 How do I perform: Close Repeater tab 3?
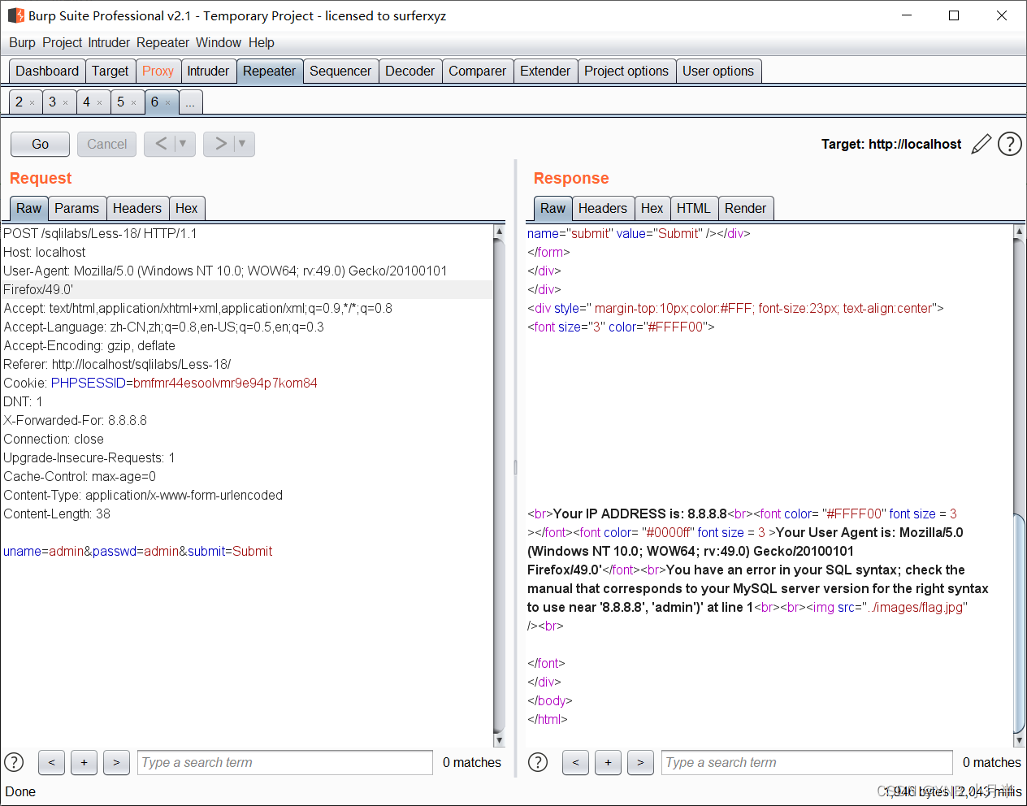[x=65, y=102]
